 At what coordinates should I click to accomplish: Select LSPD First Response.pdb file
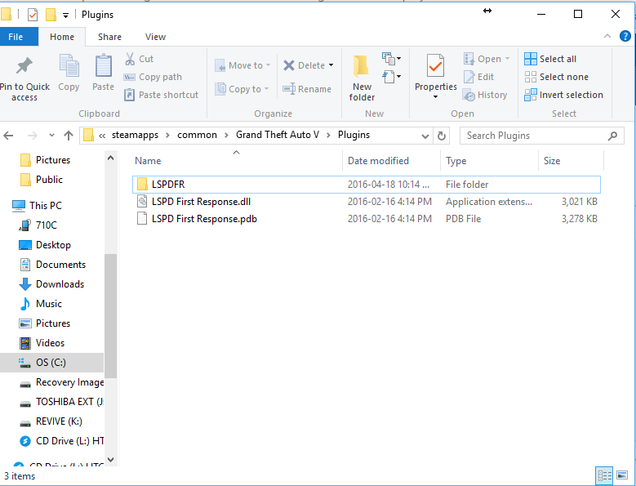(367, 219)
